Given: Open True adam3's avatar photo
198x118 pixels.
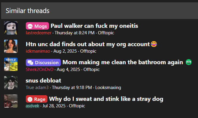Looking at the screenshot, I should click(x=11, y=83).
